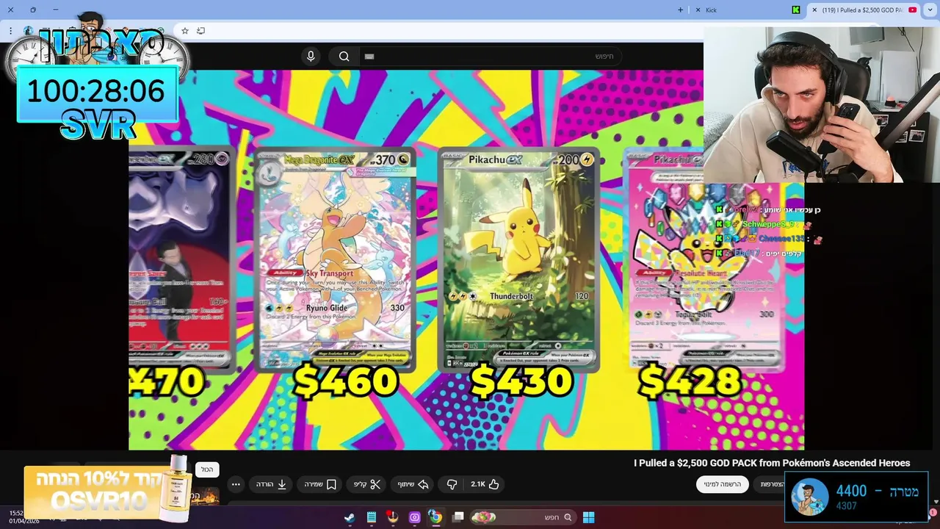
Task: Click the Download (הורדה) button
Action: tap(271, 484)
